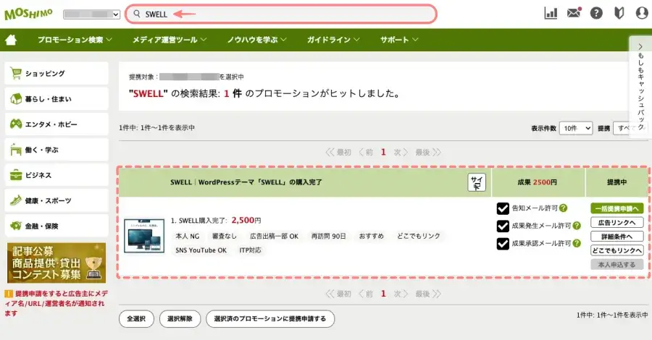Click the SWELL product thumbnail image
The width and height of the screenshot is (652, 340).
pyautogui.click(x=144, y=235)
